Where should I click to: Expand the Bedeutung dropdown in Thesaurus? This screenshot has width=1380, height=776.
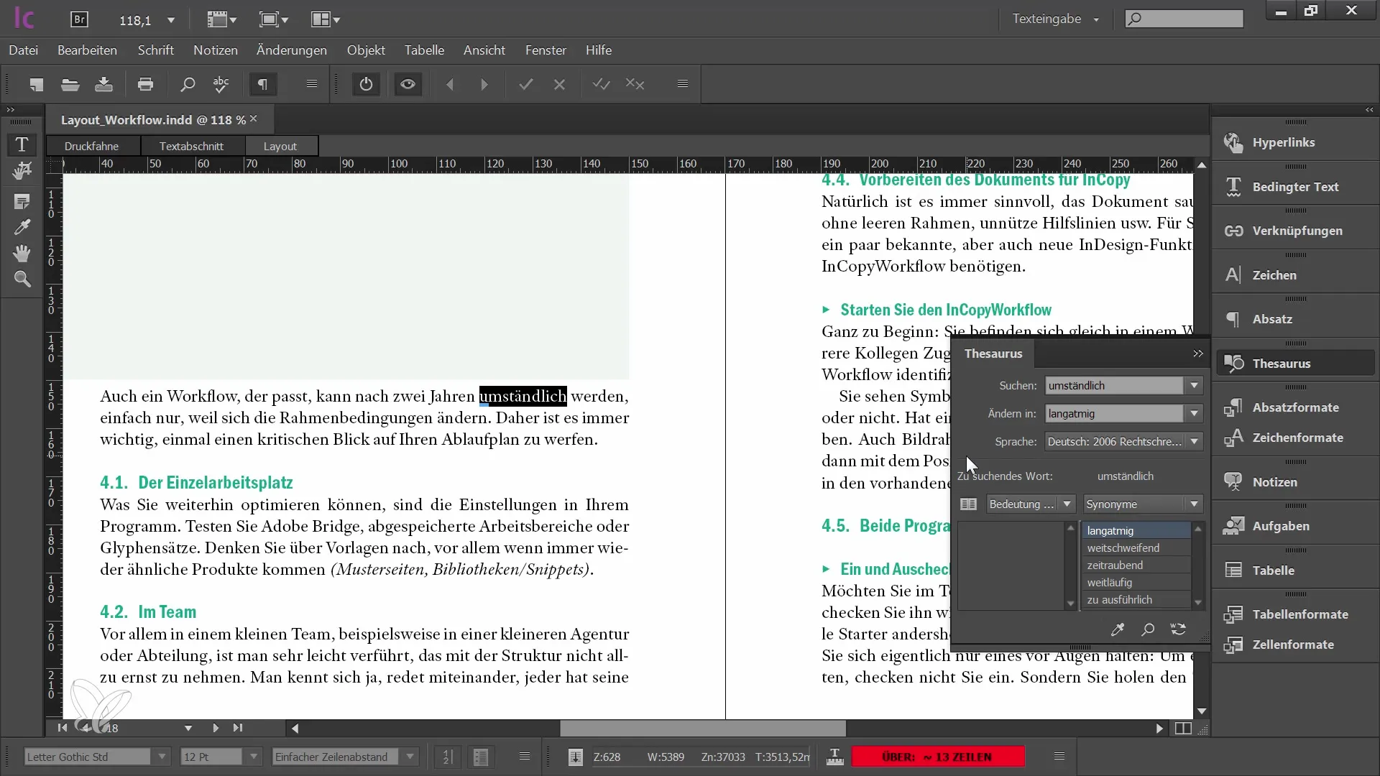[x=1065, y=504]
